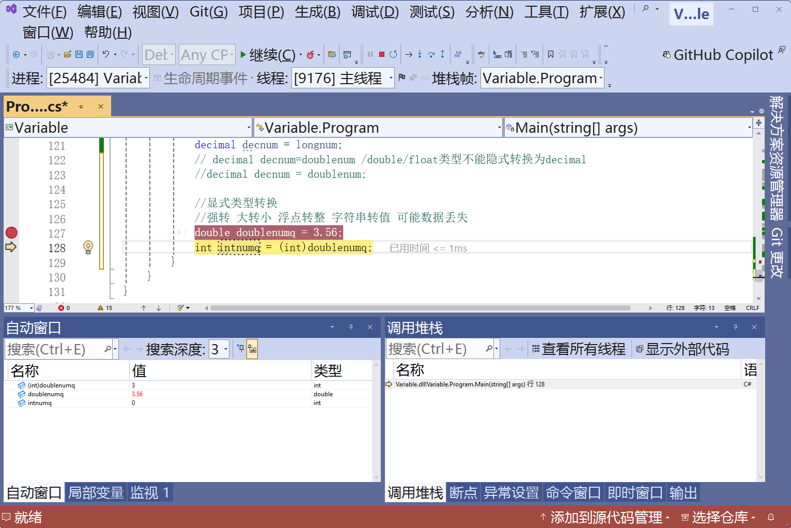Open GitHub Copilot
Screen dimensions: 791x528
pos(718,54)
